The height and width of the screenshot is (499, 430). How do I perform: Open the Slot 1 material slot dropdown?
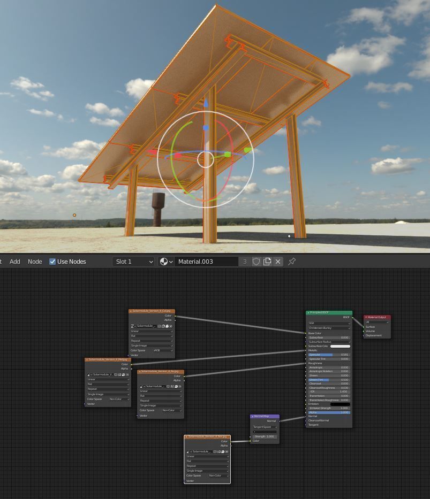pos(133,262)
